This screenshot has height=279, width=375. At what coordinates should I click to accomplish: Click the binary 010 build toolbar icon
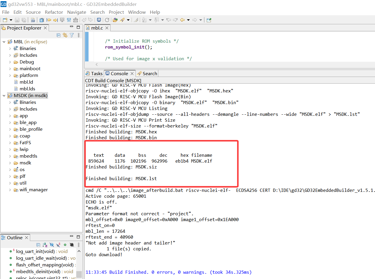(33, 20)
